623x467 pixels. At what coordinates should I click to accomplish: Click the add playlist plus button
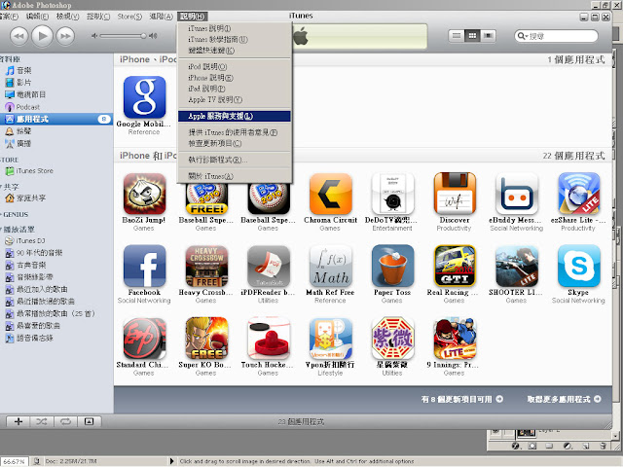18,421
